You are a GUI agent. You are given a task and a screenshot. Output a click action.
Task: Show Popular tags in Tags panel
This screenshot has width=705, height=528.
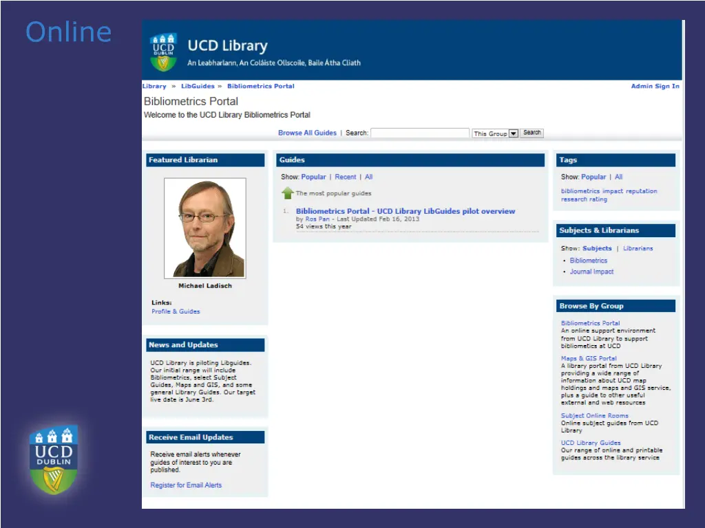(593, 177)
